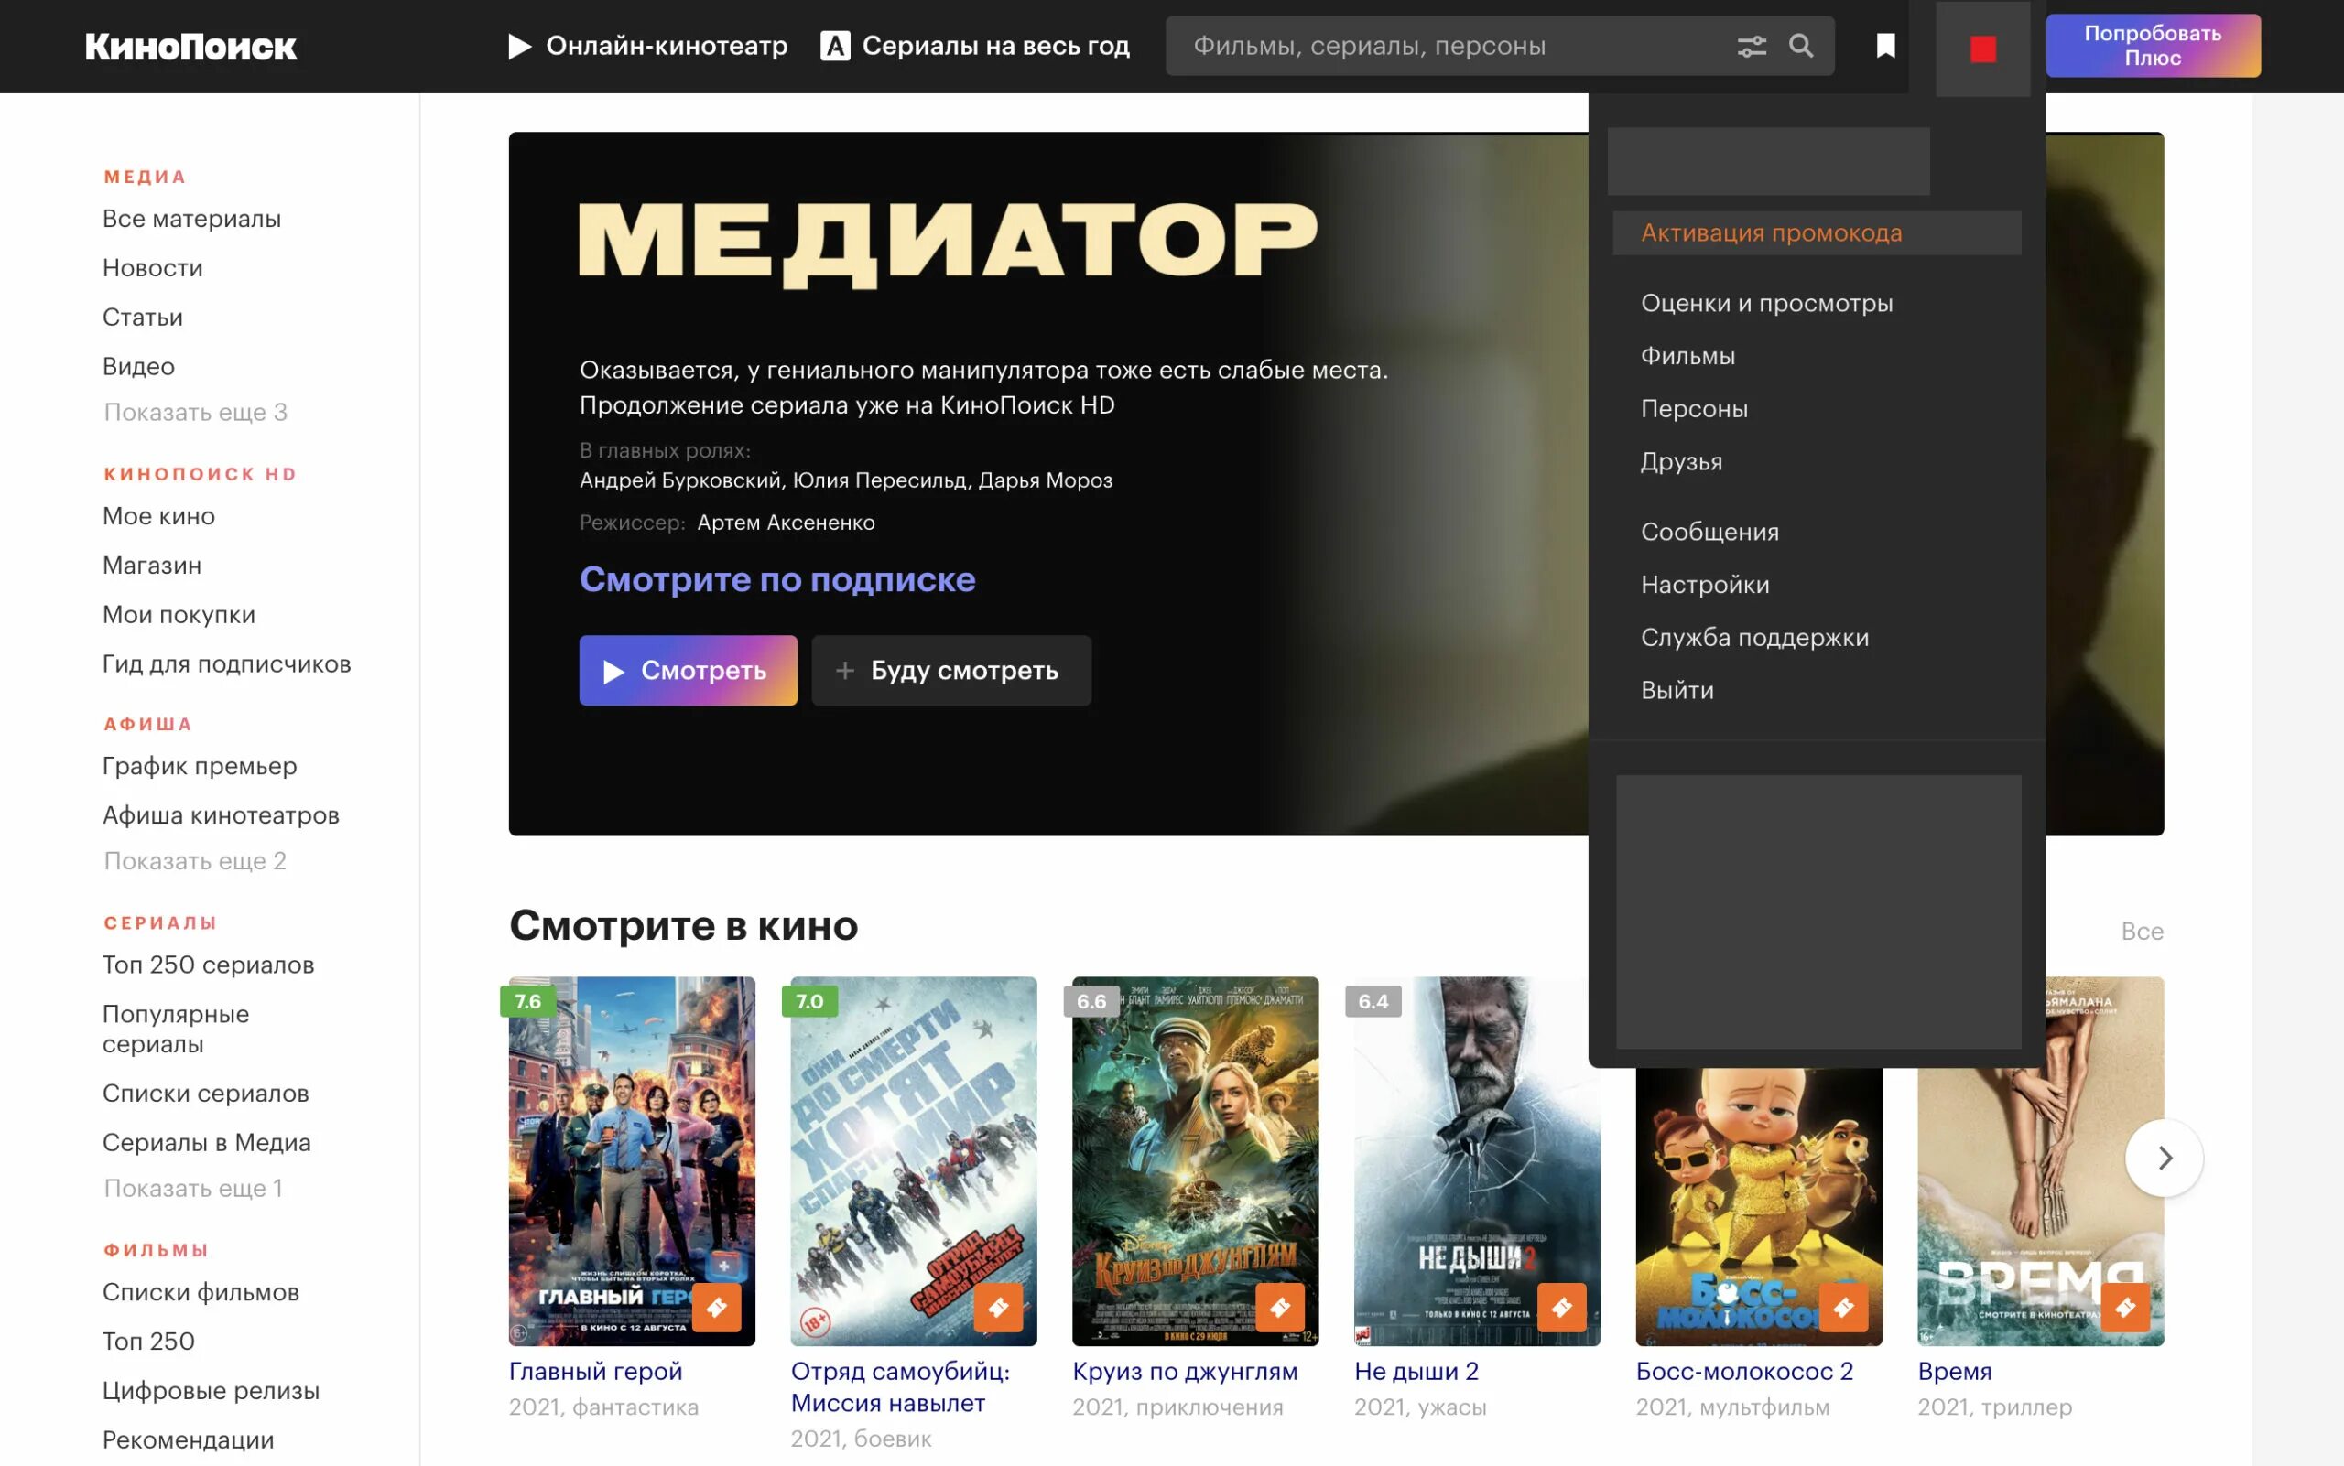Expand Показать еще 1 in Сериалы section
The width and height of the screenshot is (2344, 1466).
click(193, 1188)
